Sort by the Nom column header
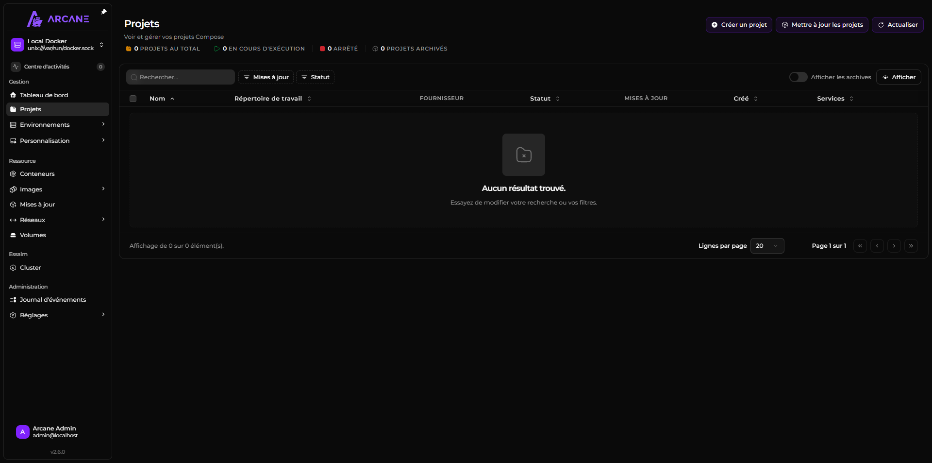Image resolution: width=932 pixels, height=463 pixels. coord(162,99)
